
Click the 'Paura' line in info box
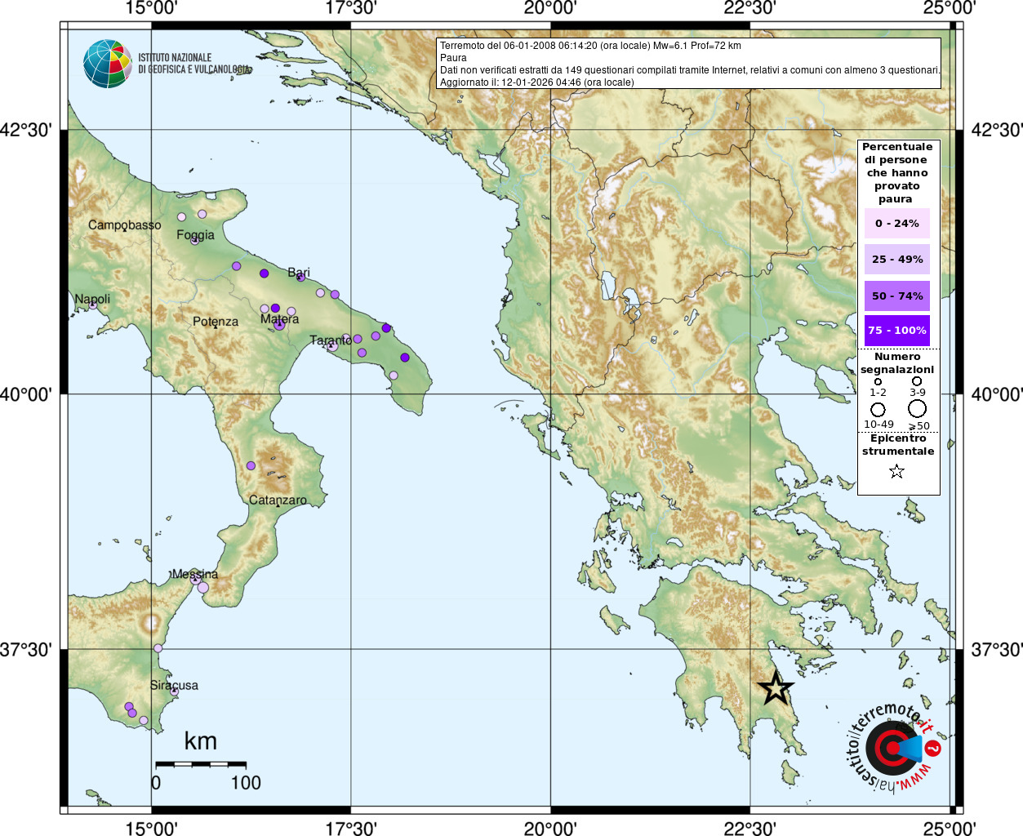coord(453,58)
